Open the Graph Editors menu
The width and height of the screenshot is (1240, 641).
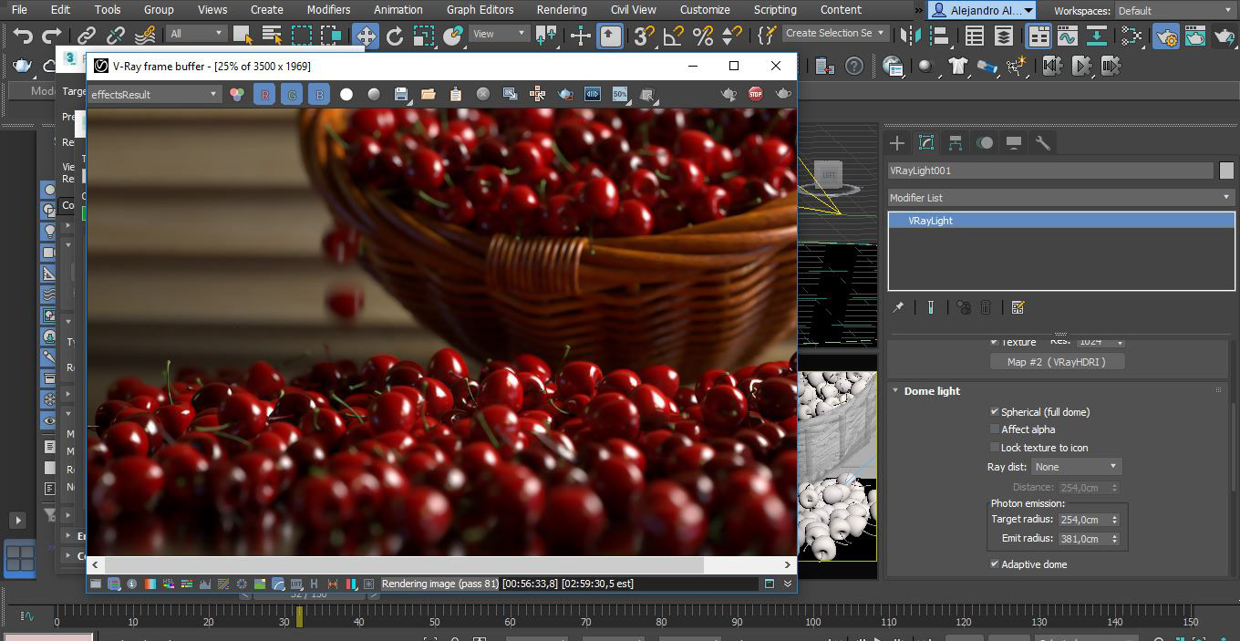click(x=480, y=10)
